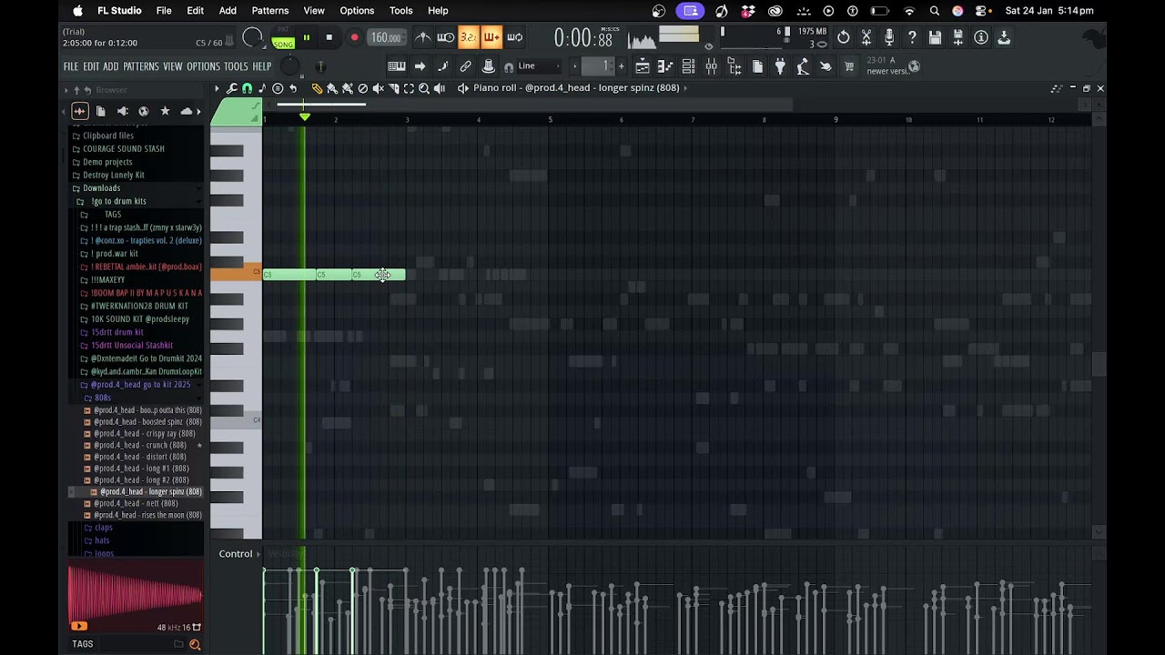The image size is (1165, 655).
Task: Open the Playlist window from toolbar
Action: (x=643, y=66)
